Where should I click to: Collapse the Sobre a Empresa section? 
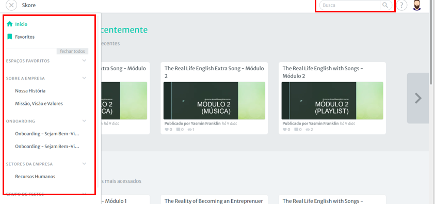(x=84, y=78)
